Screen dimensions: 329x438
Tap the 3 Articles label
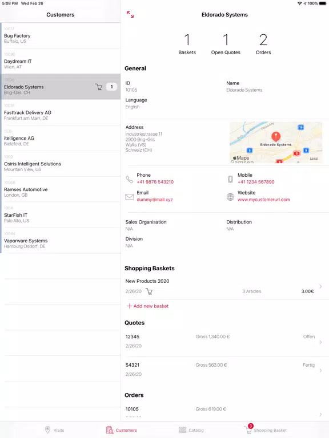251,291
